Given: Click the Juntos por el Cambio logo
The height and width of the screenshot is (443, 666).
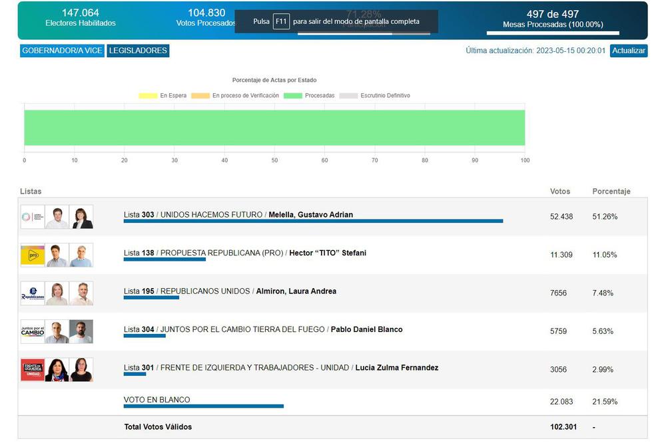Looking at the screenshot, I should 32,331.
